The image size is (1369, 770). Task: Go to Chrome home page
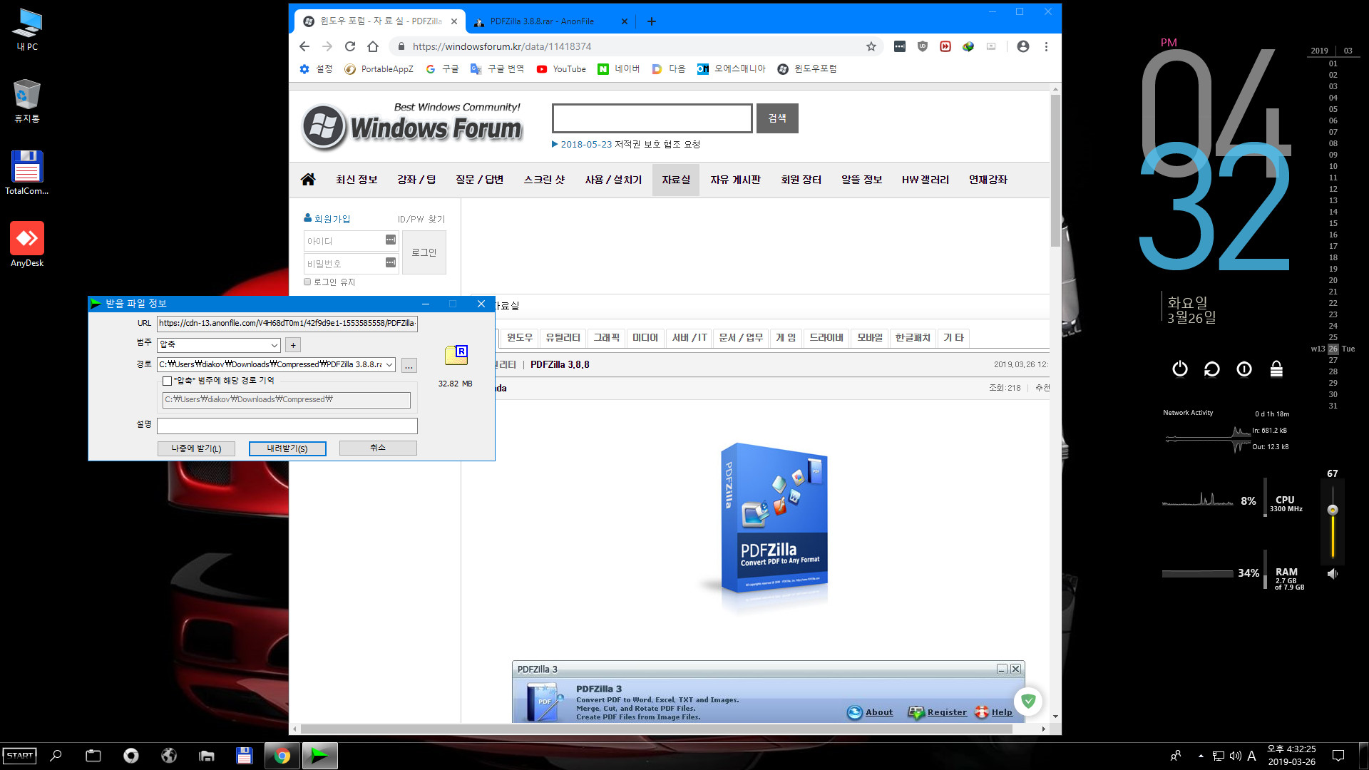point(373,46)
